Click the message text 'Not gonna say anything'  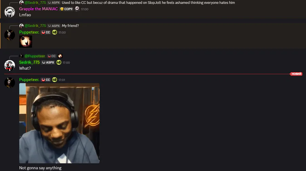40,168
